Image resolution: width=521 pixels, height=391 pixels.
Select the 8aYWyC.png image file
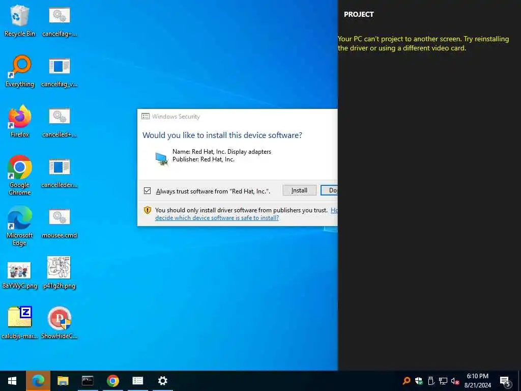(x=20, y=275)
